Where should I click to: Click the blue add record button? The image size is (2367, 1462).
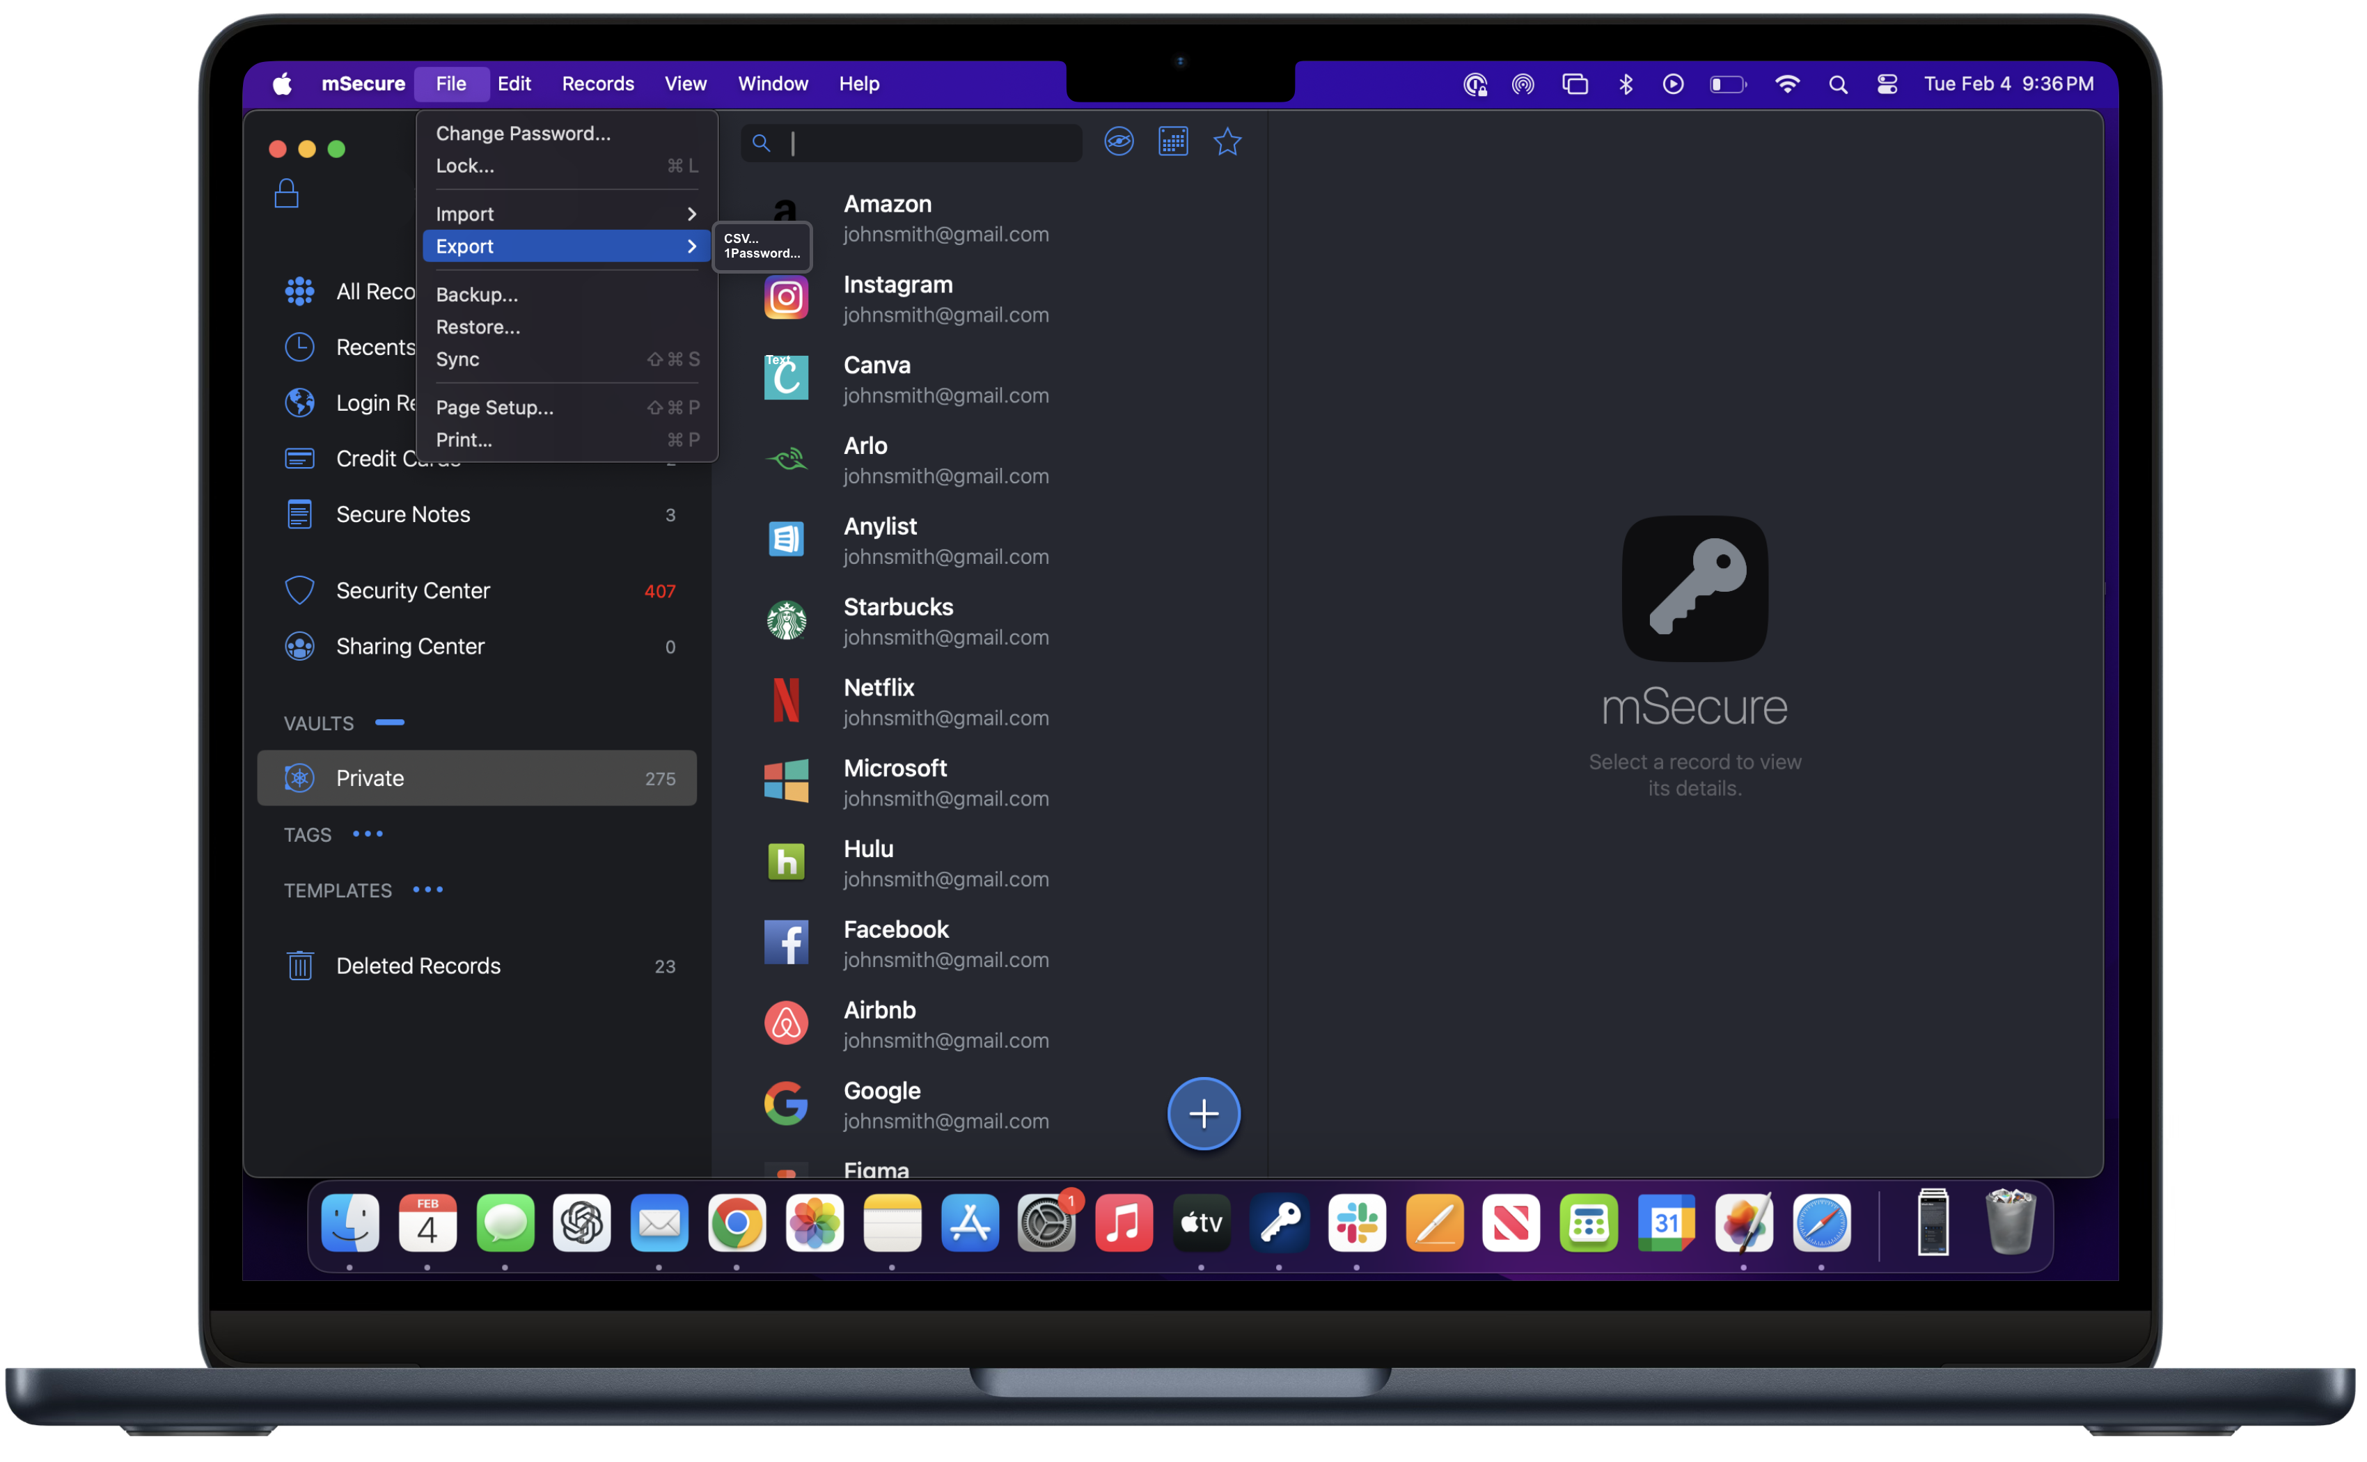coord(1203,1114)
